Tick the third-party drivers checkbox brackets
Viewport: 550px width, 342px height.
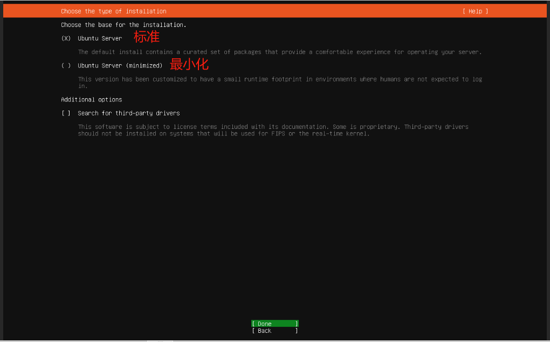pyautogui.click(x=66, y=113)
